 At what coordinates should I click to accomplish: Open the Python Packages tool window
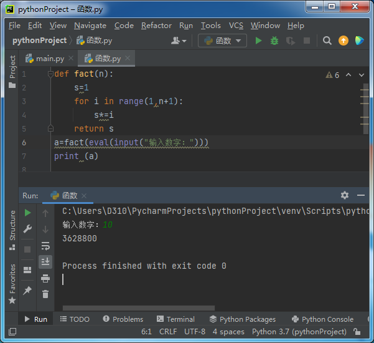pos(242,319)
